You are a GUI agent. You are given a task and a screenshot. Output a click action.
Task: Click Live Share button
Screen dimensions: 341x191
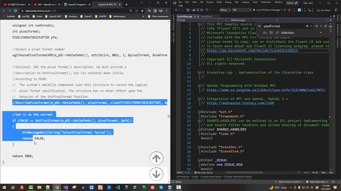(323, 10)
